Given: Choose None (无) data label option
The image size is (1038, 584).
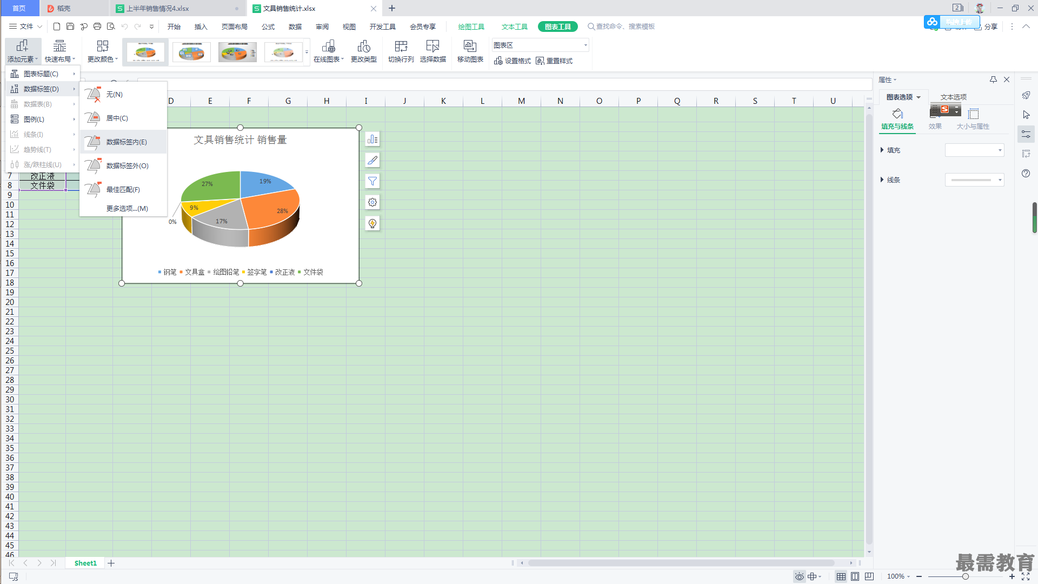Looking at the screenshot, I should (123, 94).
